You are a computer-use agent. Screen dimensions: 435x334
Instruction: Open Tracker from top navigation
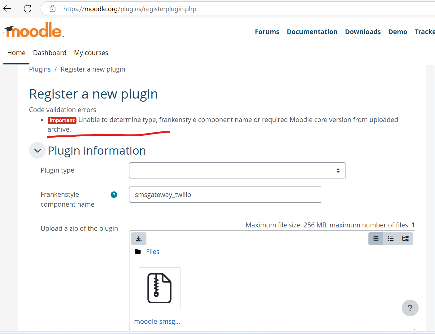[425, 32]
